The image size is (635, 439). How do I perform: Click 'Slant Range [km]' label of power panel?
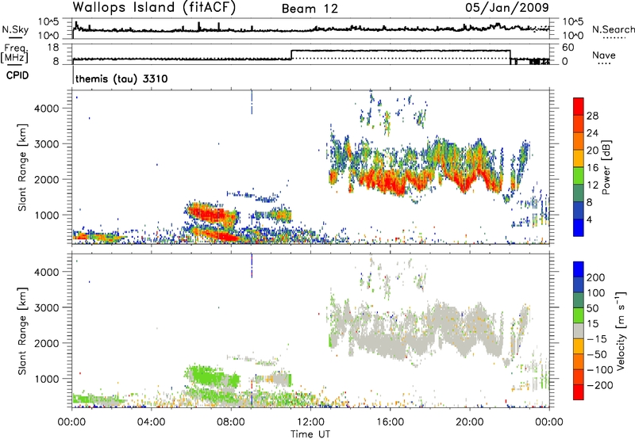(22, 167)
